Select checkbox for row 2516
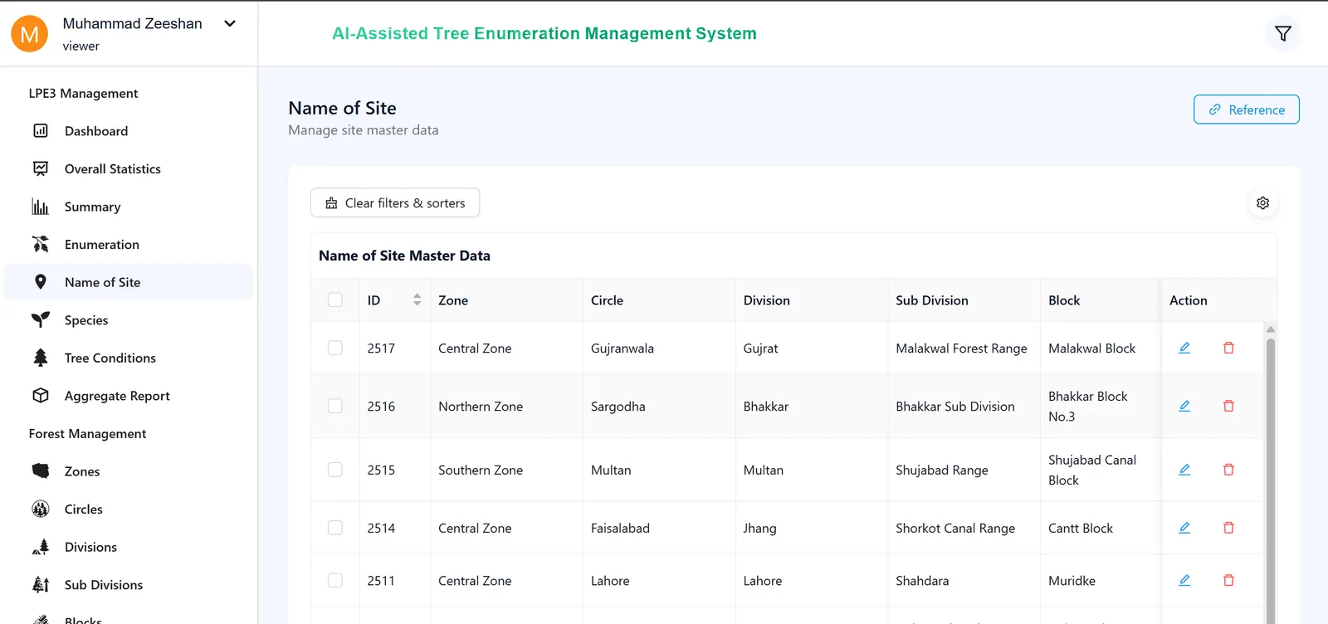The image size is (1328, 624). point(335,407)
